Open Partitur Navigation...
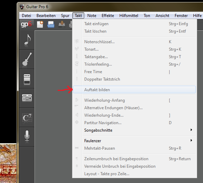The height and width of the screenshot is (183, 203). coord(134,123)
